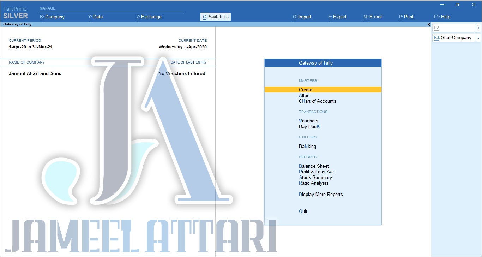Click the current period 1-Apr-20 to 31-Mar-21
482x257 pixels.
click(x=31, y=47)
